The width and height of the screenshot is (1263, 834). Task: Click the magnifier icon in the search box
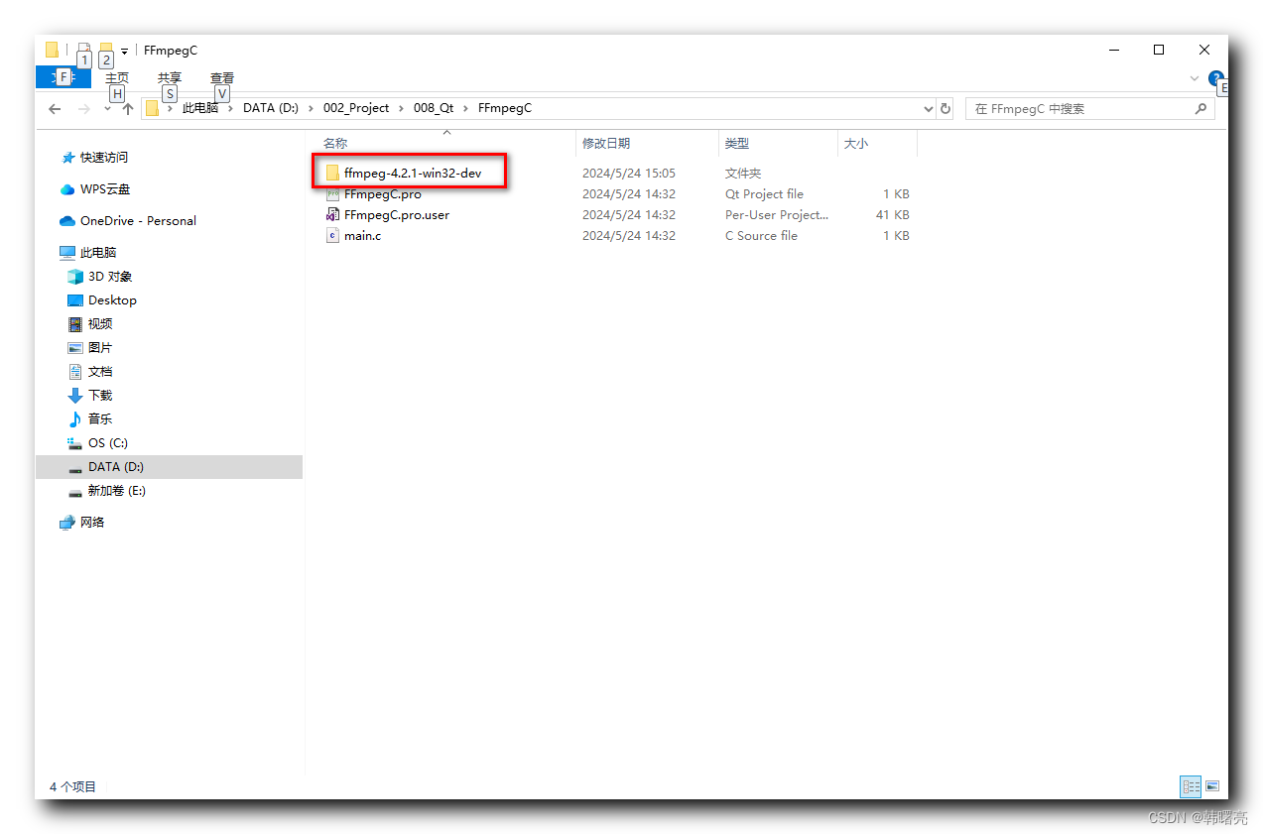pyautogui.click(x=1200, y=108)
